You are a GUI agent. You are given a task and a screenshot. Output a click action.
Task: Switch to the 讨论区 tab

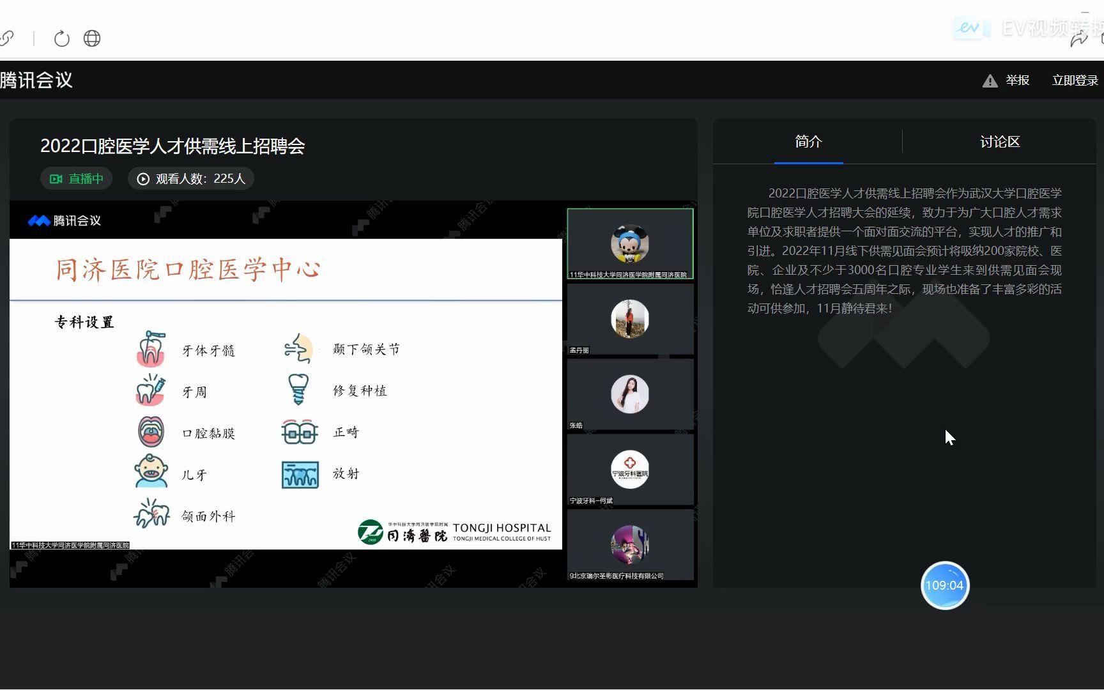coord(1000,142)
